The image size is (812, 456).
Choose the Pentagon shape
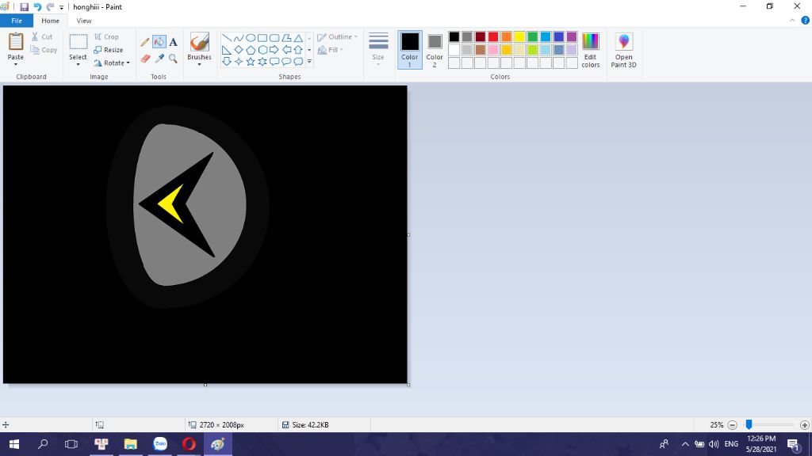pyautogui.click(x=251, y=50)
